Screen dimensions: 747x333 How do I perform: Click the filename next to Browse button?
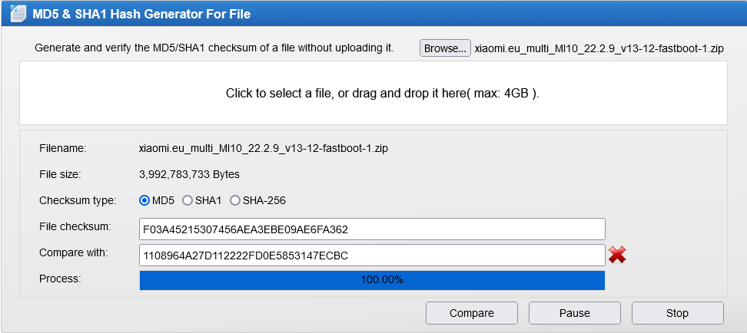pyautogui.click(x=599, y=48)
